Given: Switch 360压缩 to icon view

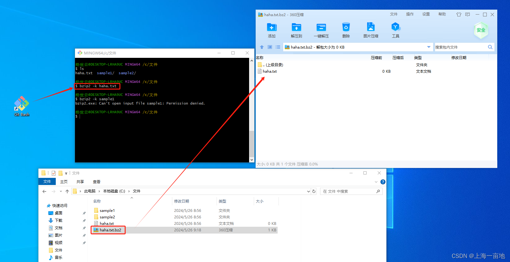Looking at the screenshot, I should pos(270,47).
